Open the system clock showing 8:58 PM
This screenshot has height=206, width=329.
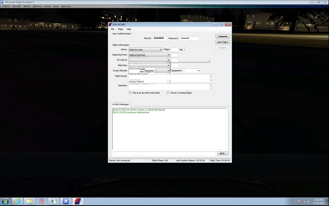click(x=319, y=201)
